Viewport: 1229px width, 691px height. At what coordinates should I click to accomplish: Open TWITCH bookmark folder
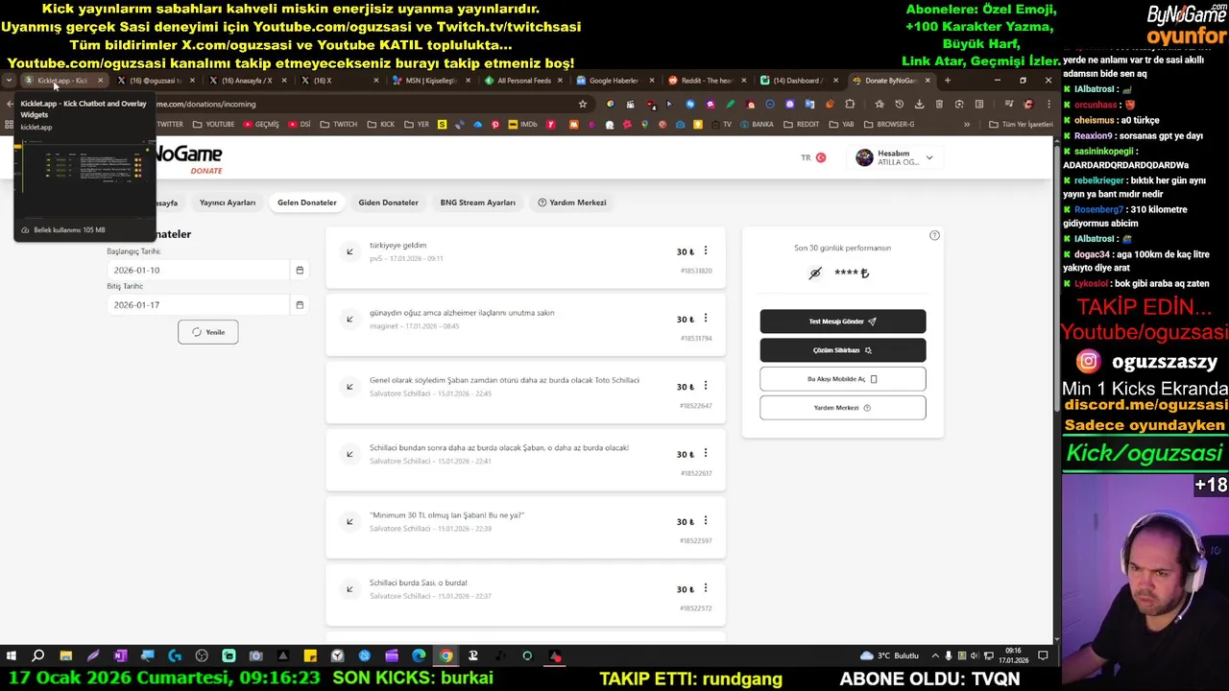tap(338, 124)
